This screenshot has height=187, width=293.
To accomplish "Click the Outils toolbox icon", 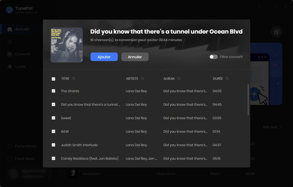I will [10, 67].
